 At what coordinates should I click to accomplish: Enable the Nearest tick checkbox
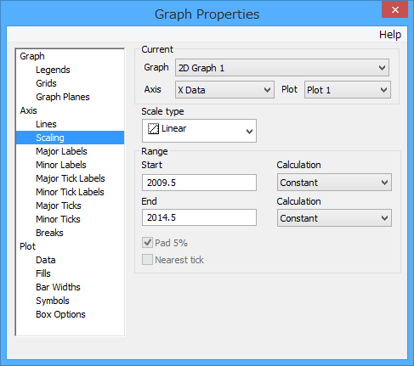[147, 260]
